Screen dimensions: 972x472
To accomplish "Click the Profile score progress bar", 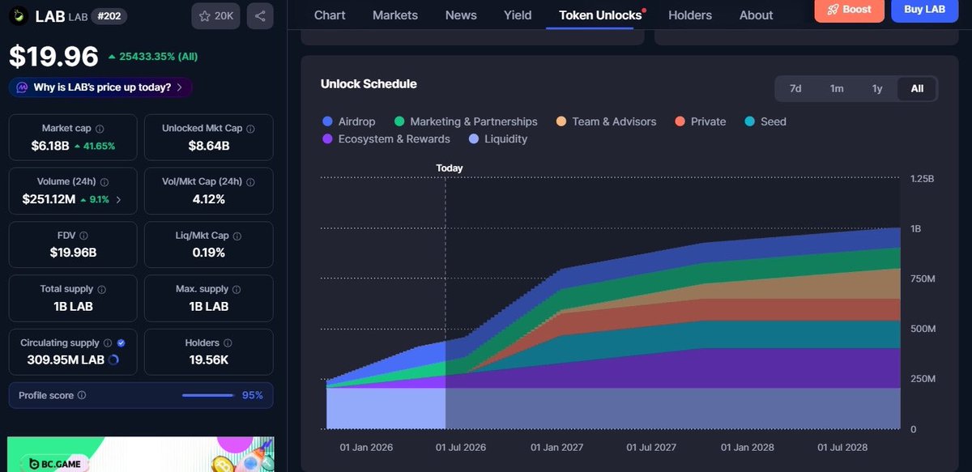I will 208,395.
